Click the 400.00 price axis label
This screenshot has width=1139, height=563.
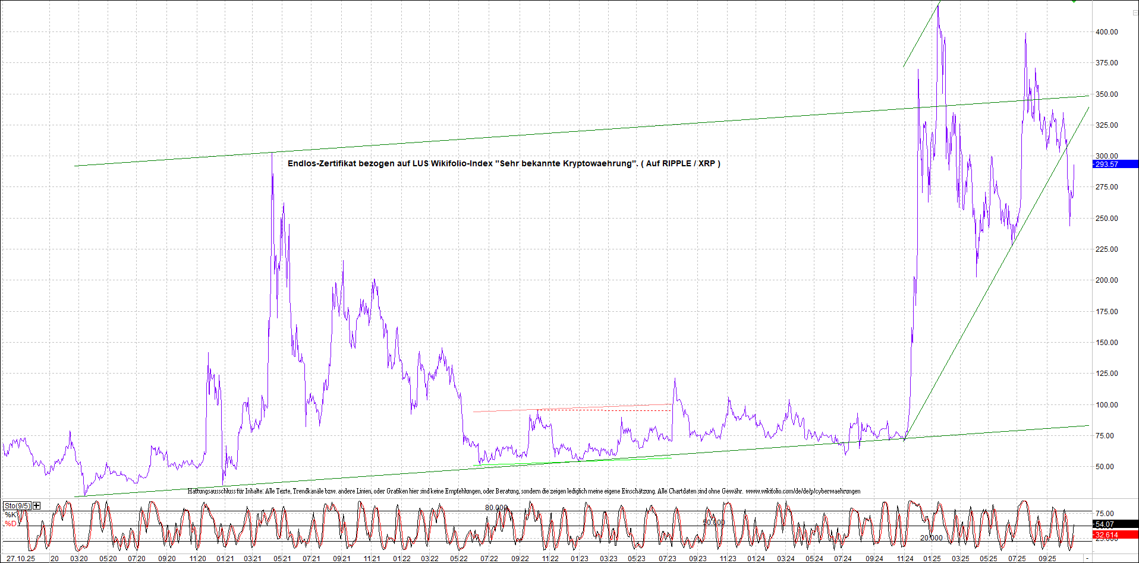point(1106,32)
